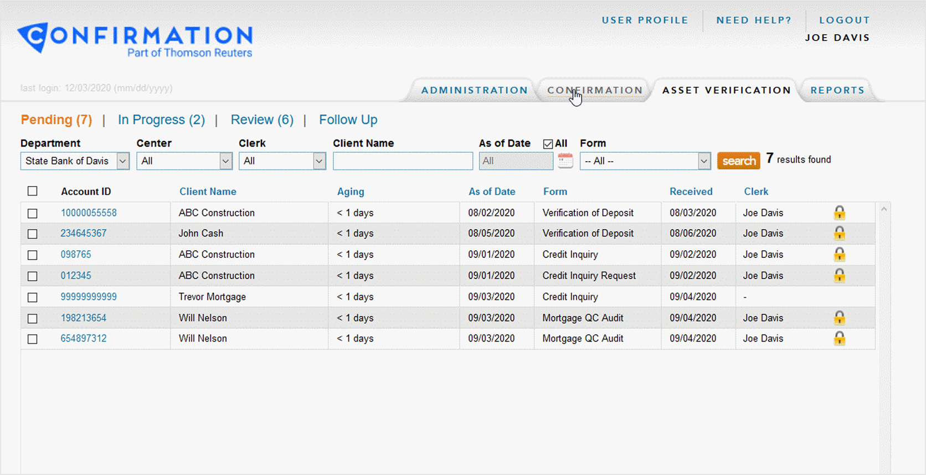Uncheck the As of Date All checkbox
926x475 pixels.
pos(548,144)
